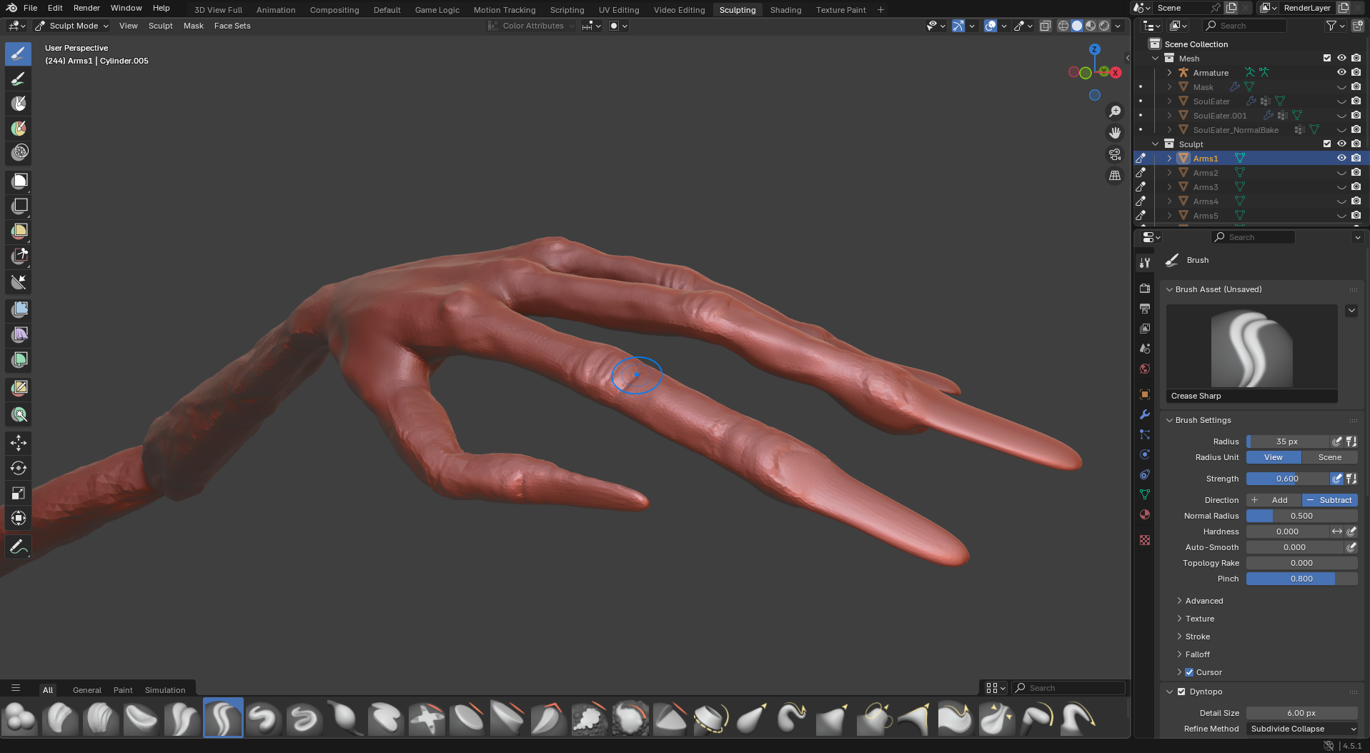1370x753 pixels.
Task: Uncheck the Mesh collection exclude checkbox
Action: pos(1327,58)
